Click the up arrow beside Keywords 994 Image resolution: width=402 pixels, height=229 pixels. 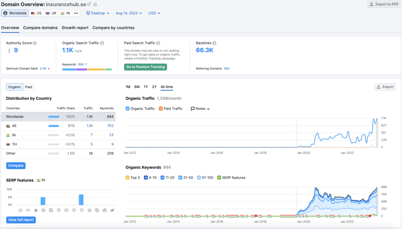point(86,64)
